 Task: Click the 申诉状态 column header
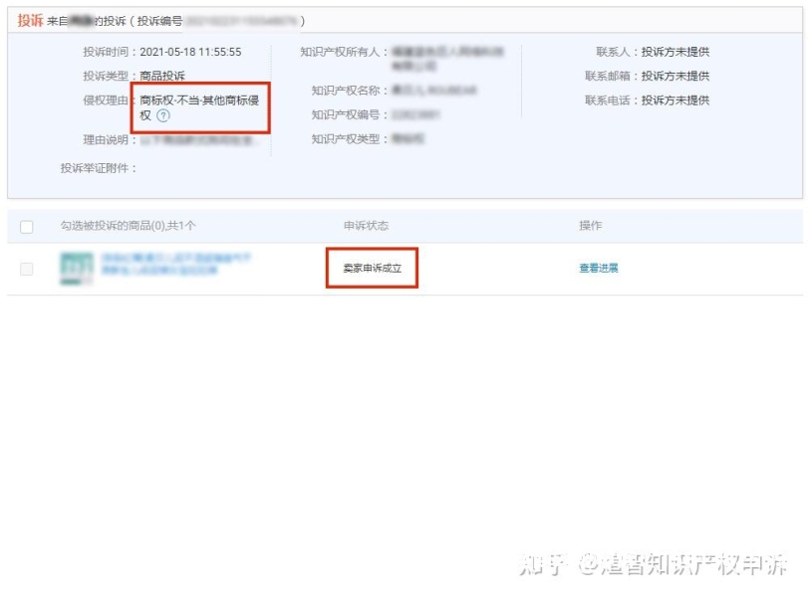coord(366,226)
